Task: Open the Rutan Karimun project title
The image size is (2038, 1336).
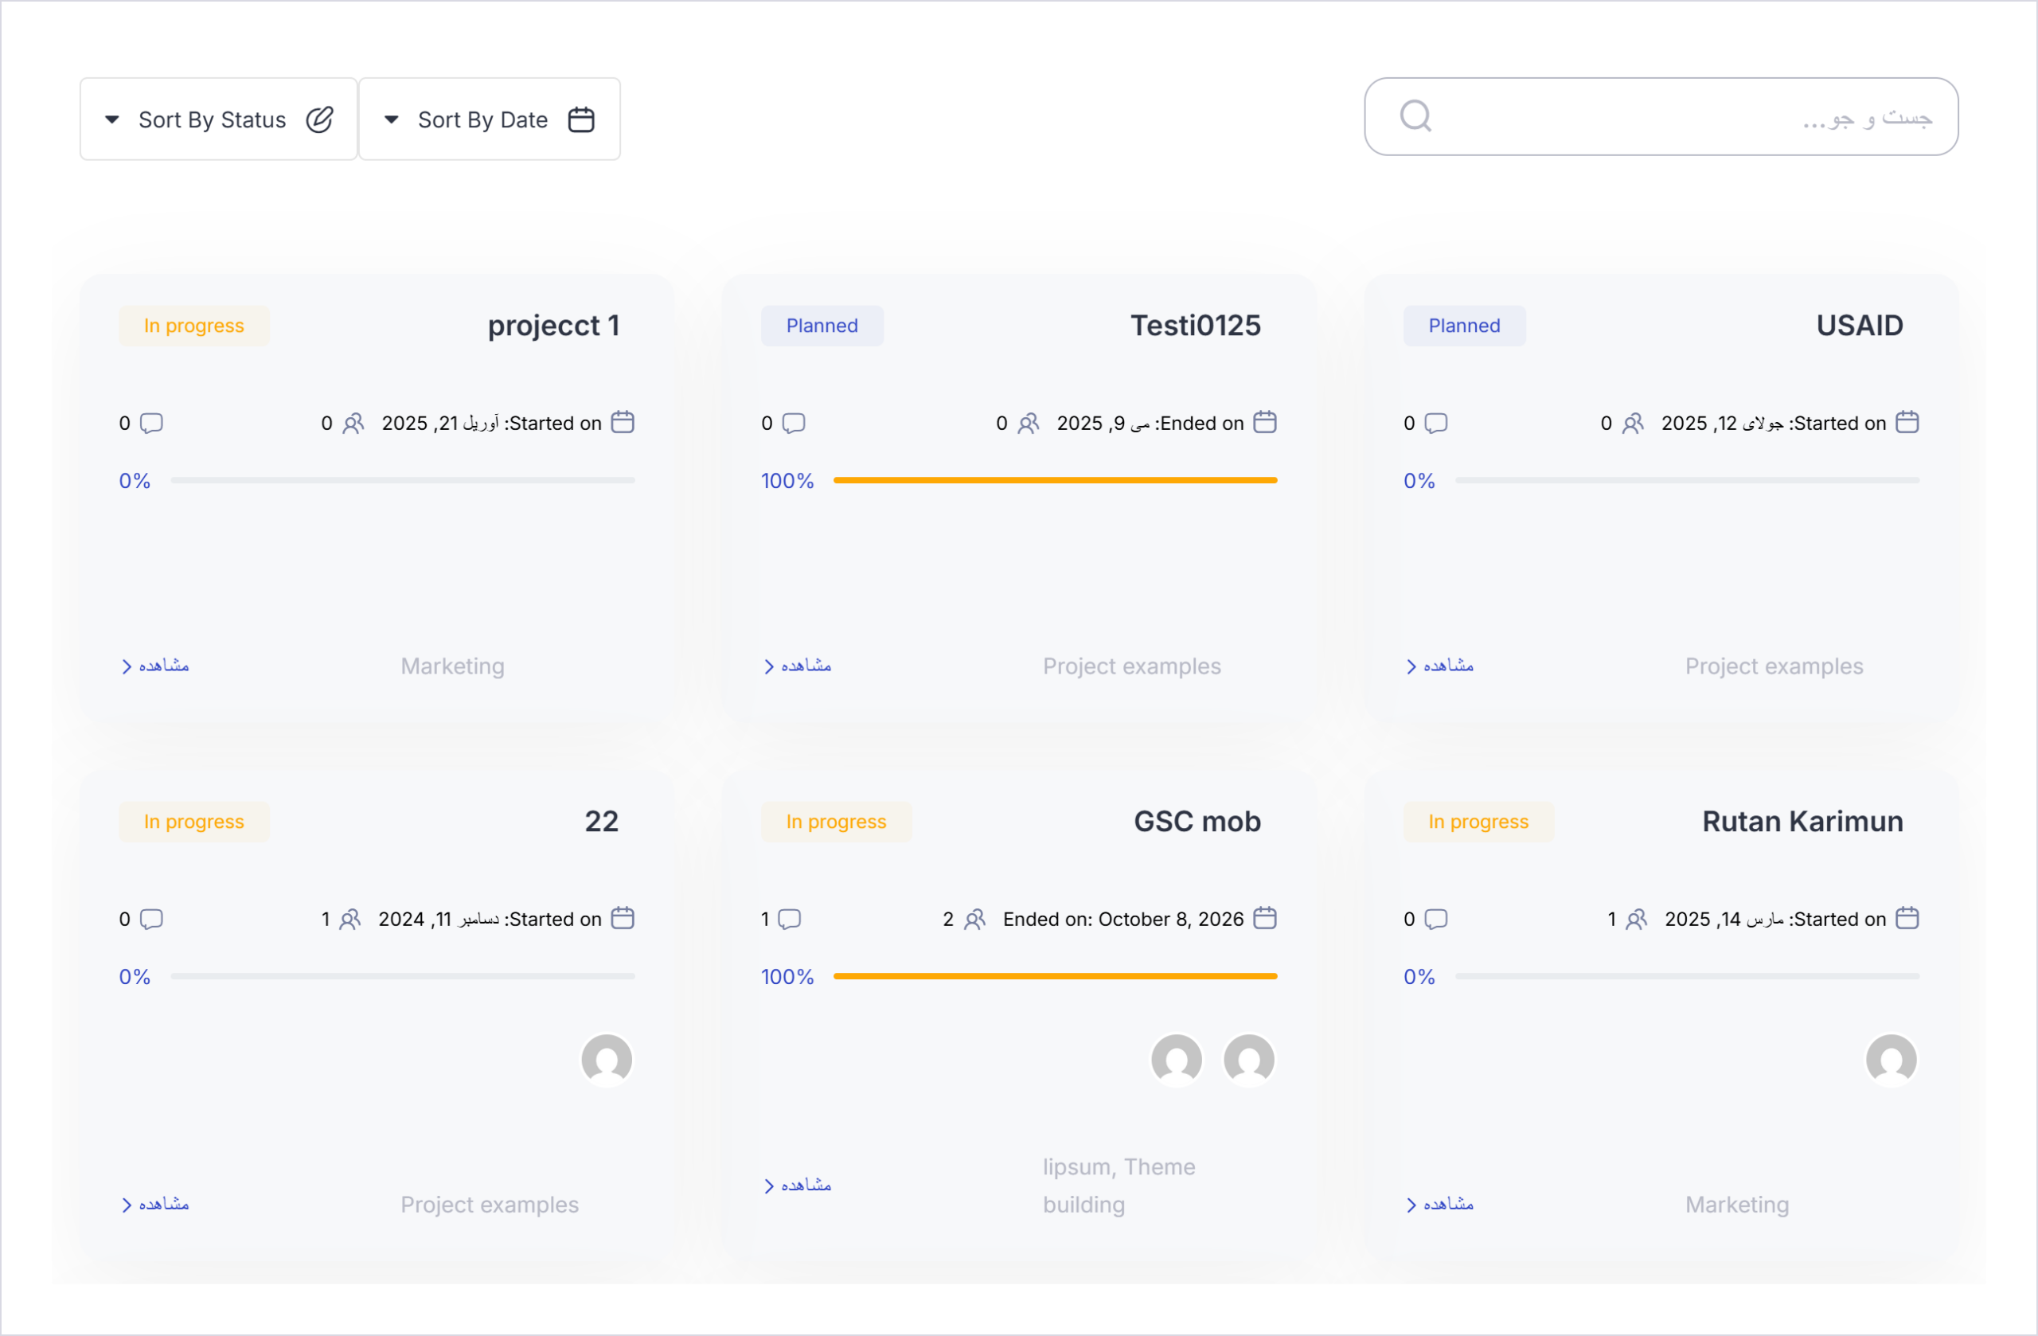Action: coord(1802,822)
